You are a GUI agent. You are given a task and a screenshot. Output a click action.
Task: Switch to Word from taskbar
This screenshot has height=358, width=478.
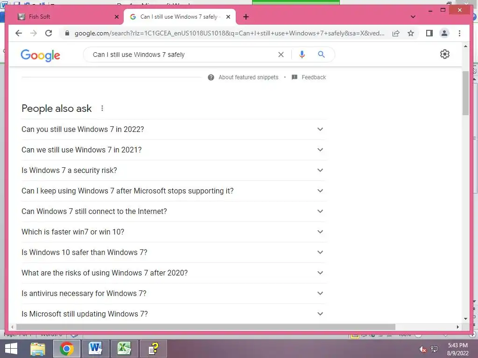click(95, 349)
